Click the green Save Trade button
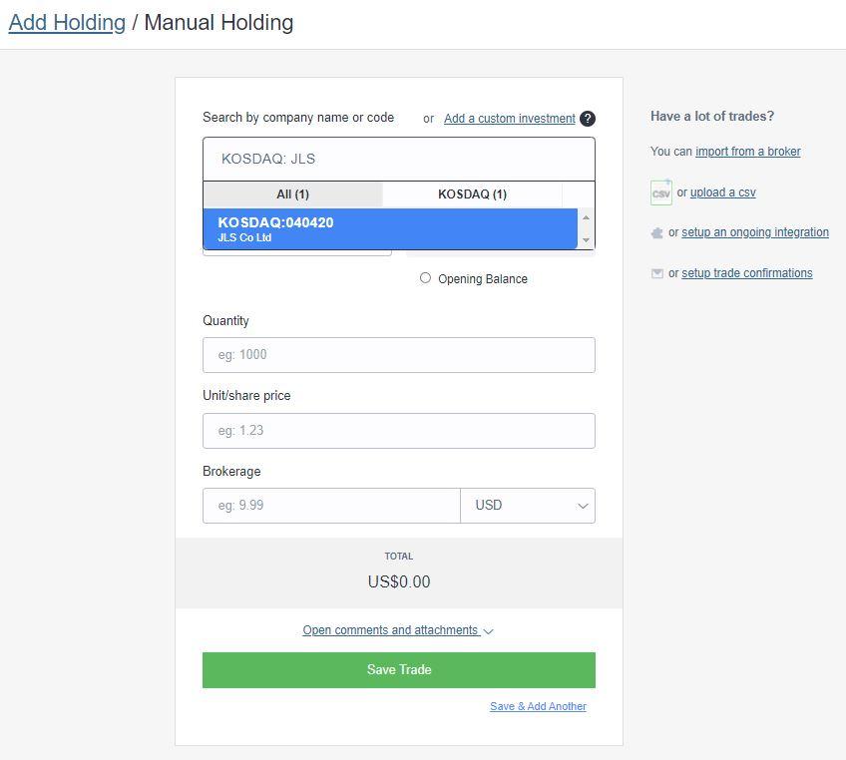 (x=398, y=669)
